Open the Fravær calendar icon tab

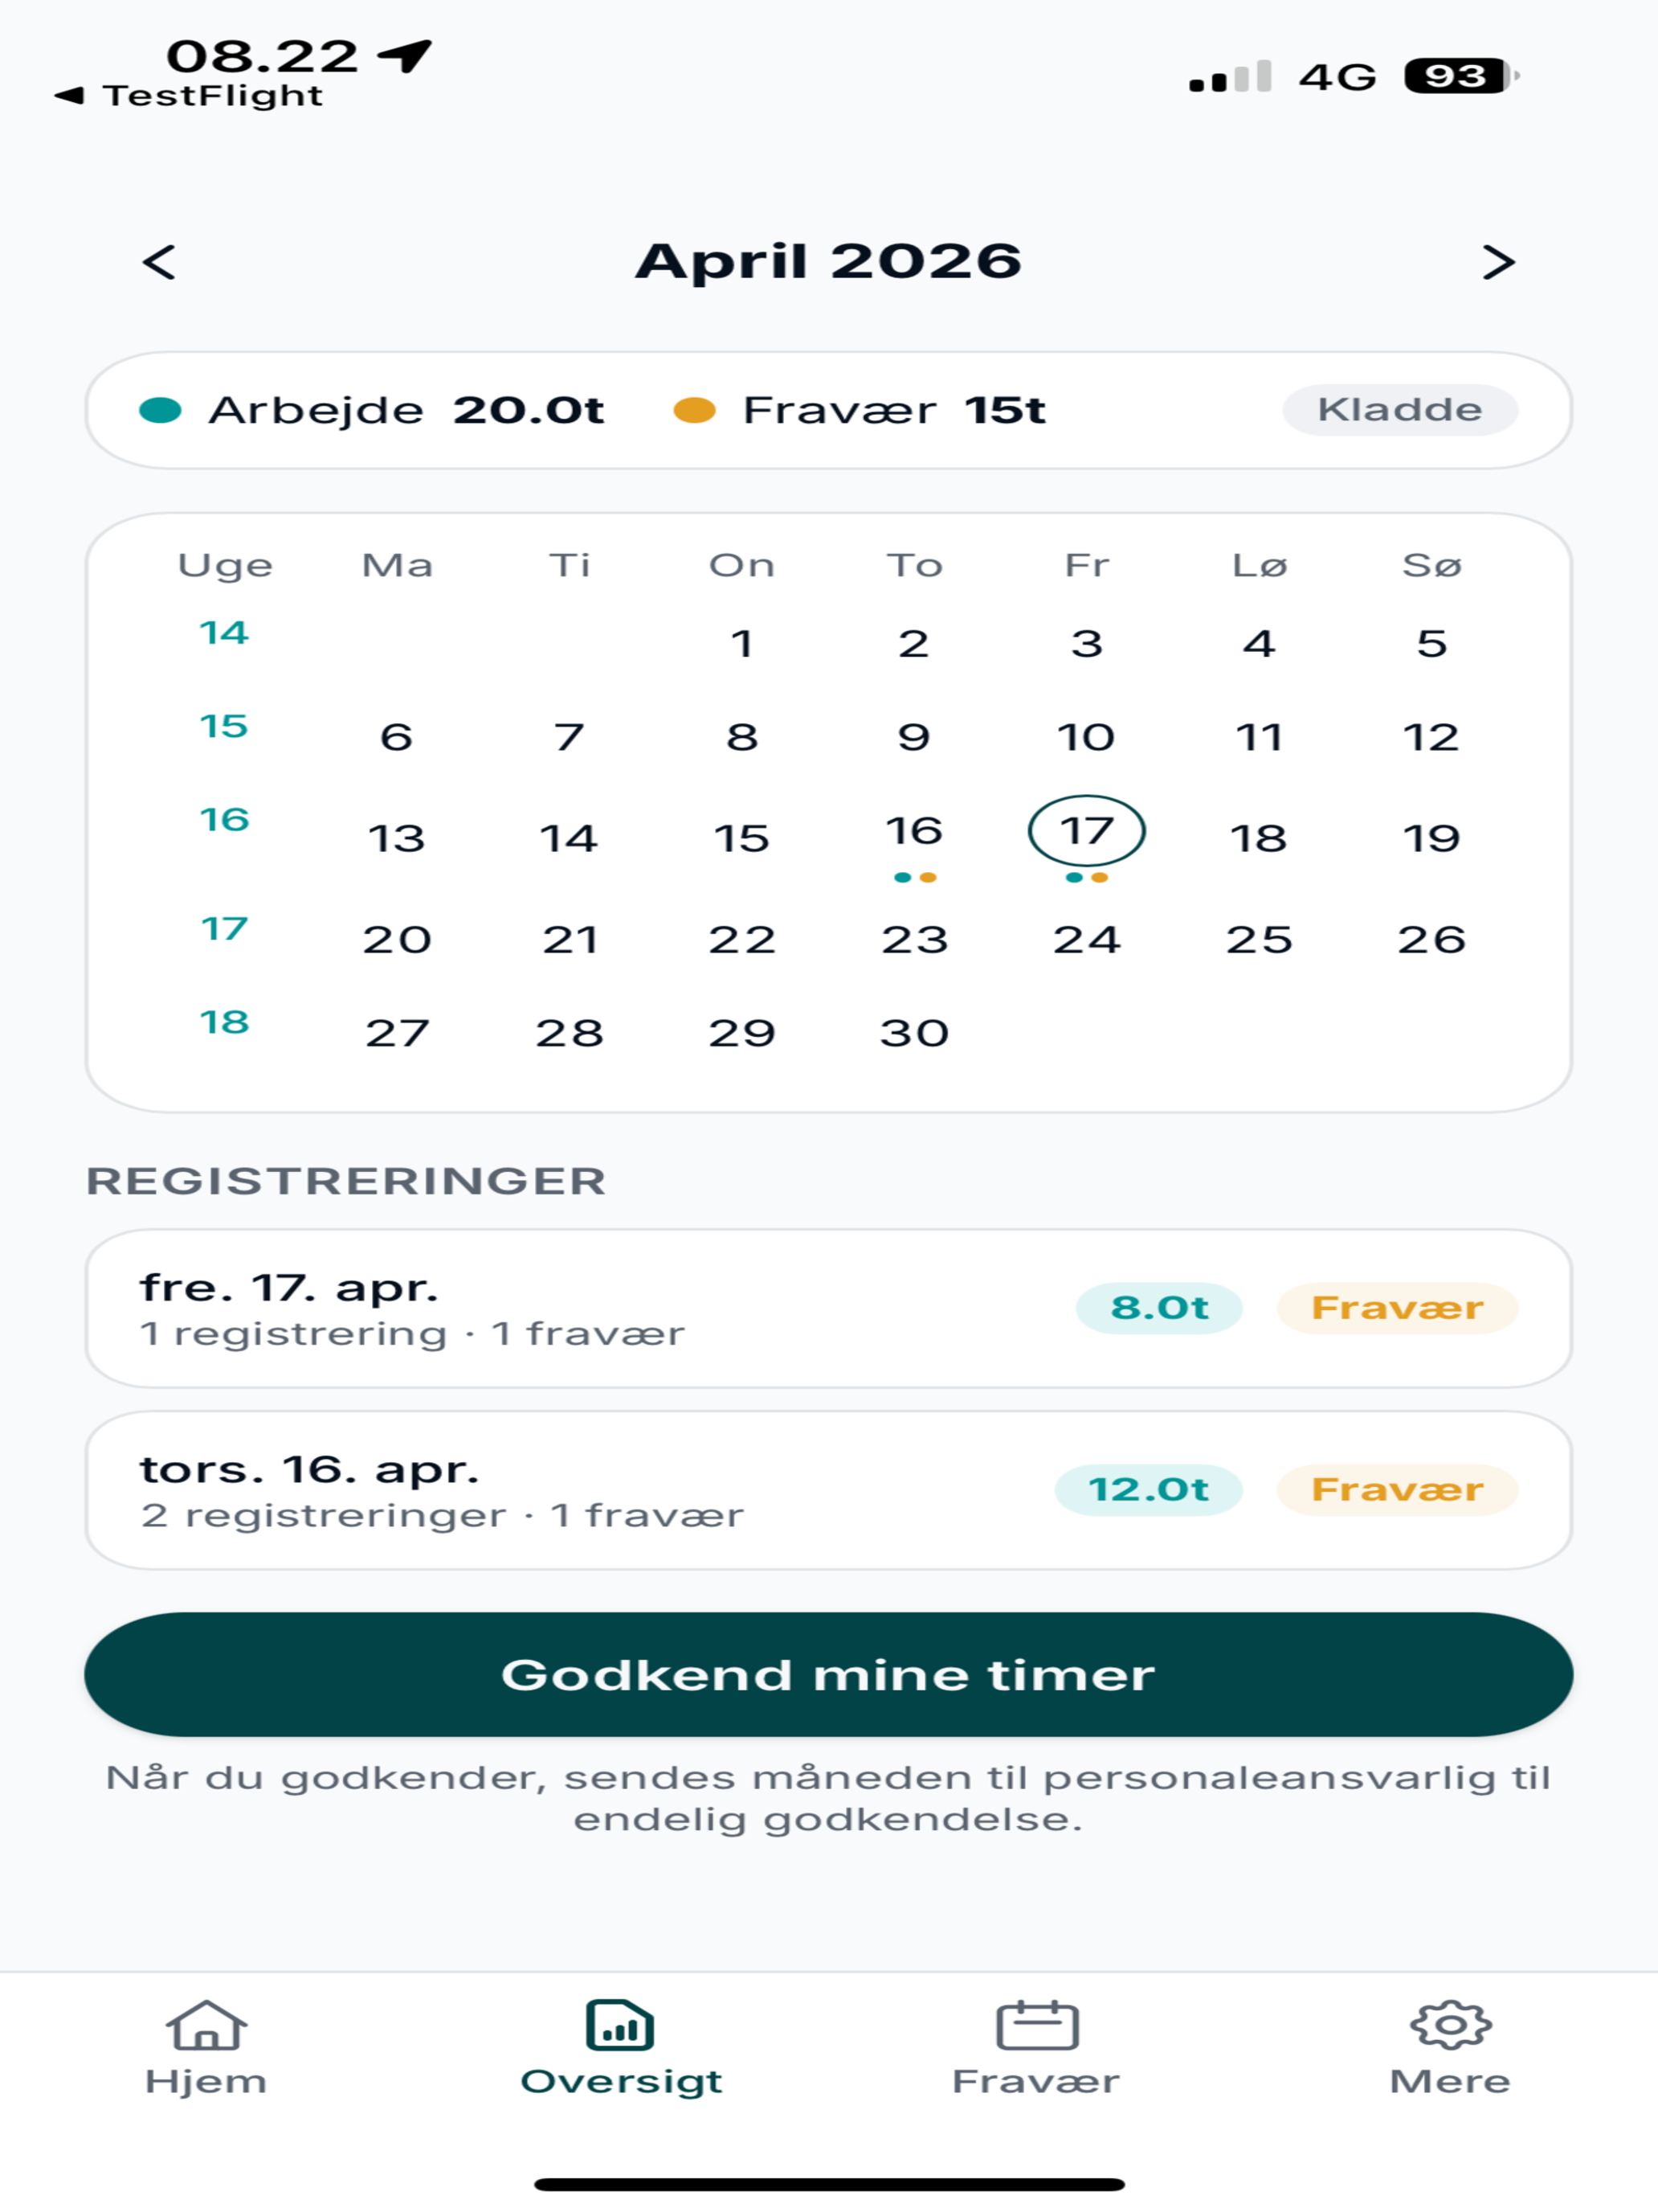[x=1036, y=2025]
